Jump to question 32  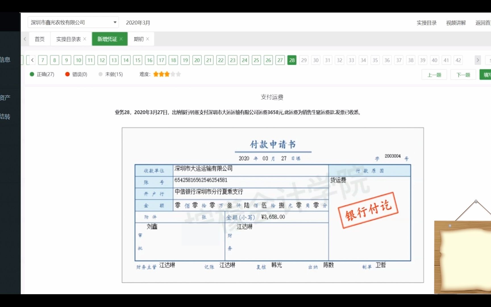tap(340, 60)
